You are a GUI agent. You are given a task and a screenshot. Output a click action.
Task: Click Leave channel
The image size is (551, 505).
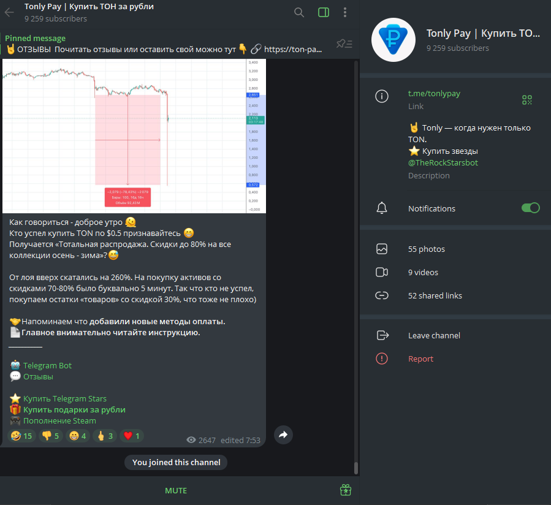(434, 336)
